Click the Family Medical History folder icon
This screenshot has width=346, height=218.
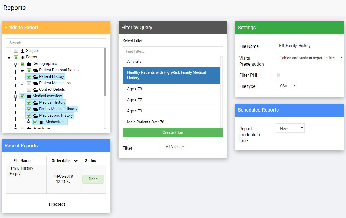(x=35, y=109)
